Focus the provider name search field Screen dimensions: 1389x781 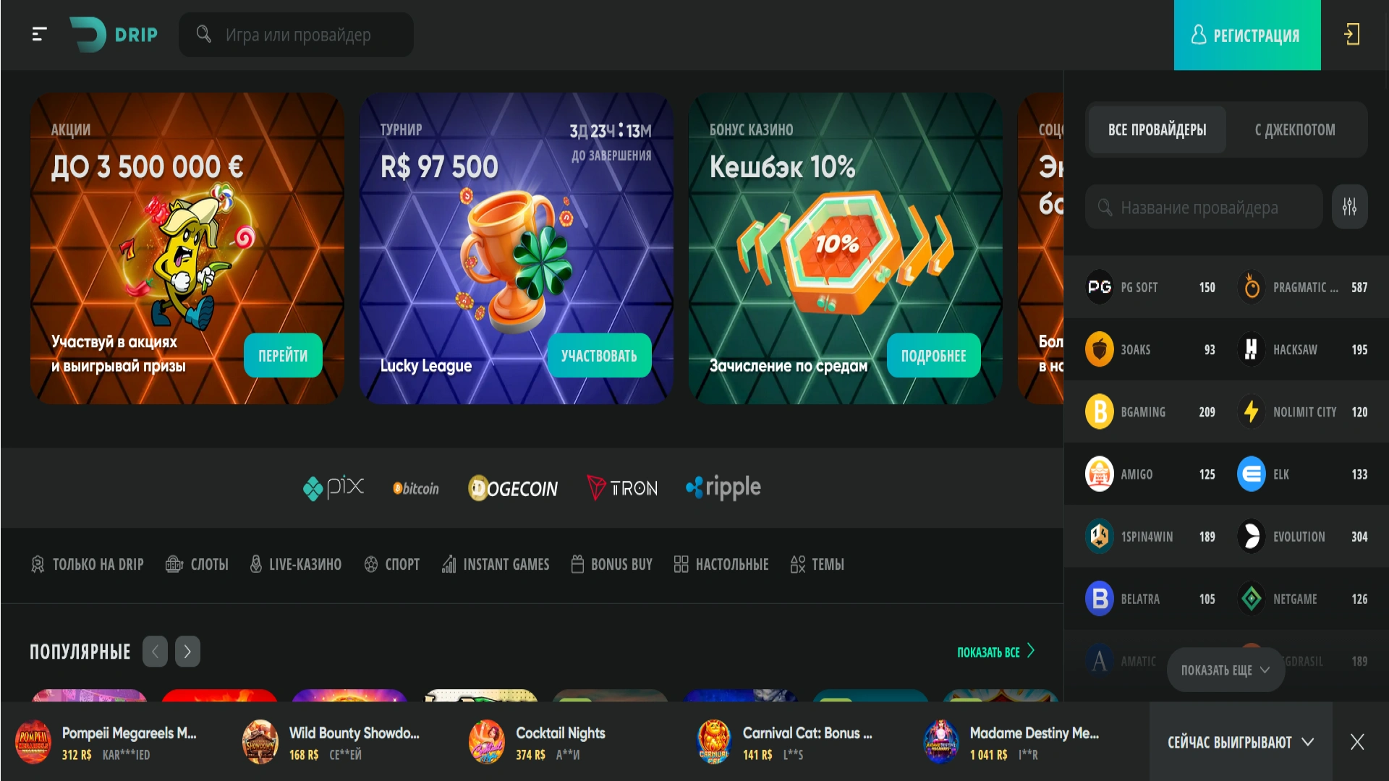pos(1204,207)
